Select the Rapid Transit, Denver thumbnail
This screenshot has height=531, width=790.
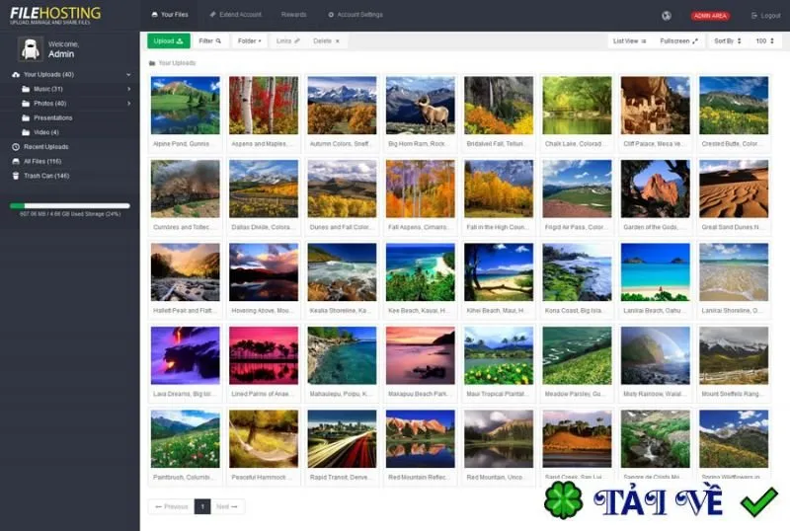tap(342, 439)
